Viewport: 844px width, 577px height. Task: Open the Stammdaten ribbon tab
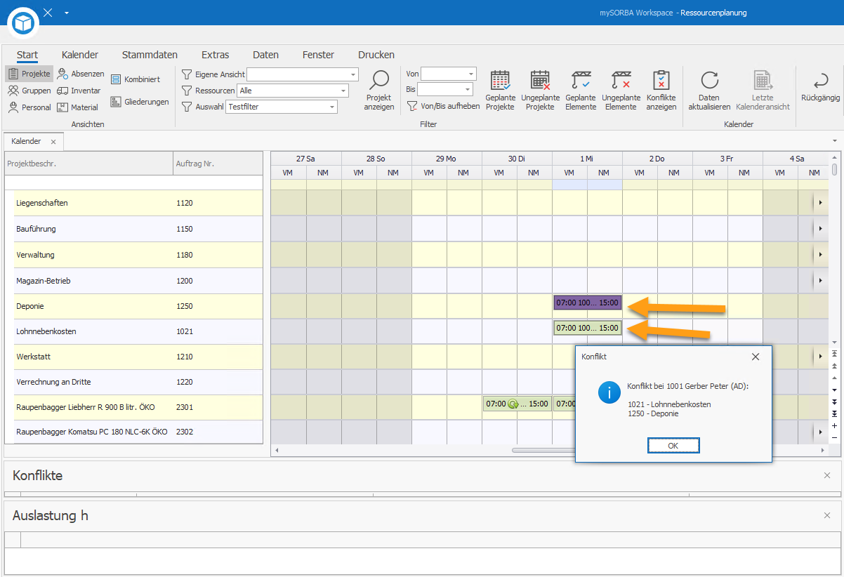coord(150,55)
